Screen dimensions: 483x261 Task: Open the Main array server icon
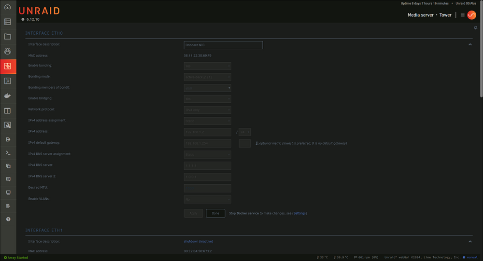(x=8, y=22)
